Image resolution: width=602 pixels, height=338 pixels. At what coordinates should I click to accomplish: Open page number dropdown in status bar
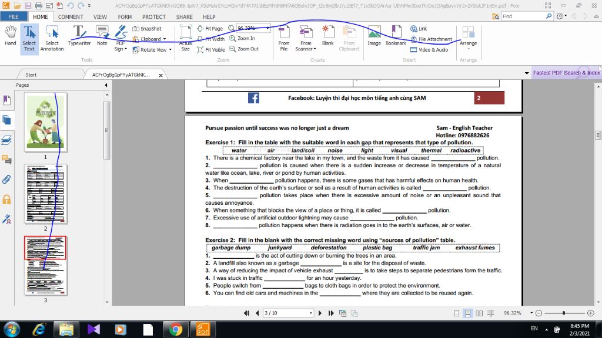[x=310, y=313]
